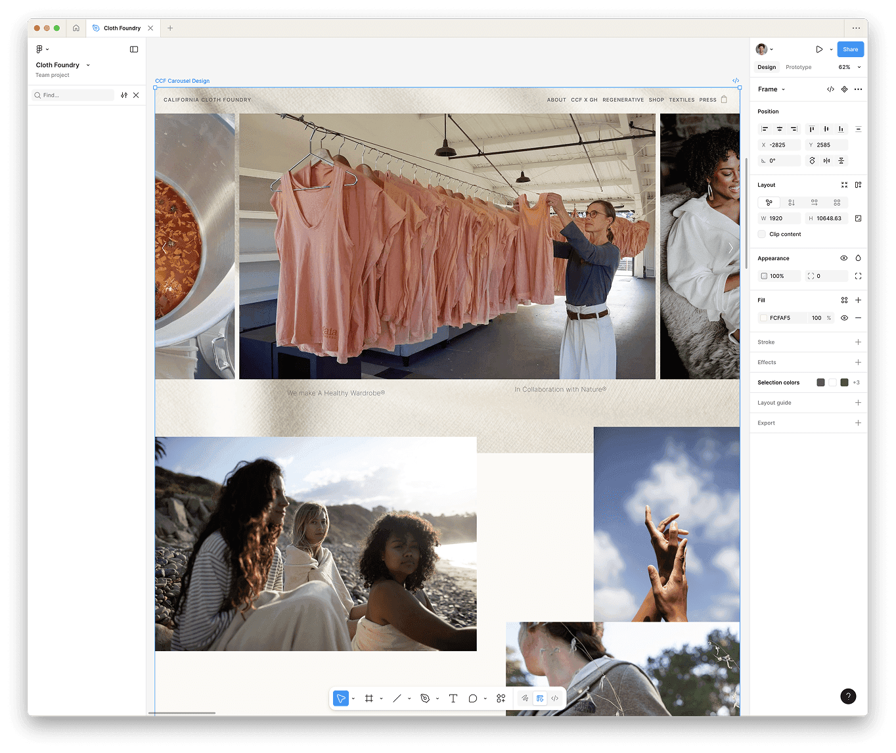Screen dimensions: 896x753
Task: Add a new Stroke with plus
Action: click(x=858, y=342)
